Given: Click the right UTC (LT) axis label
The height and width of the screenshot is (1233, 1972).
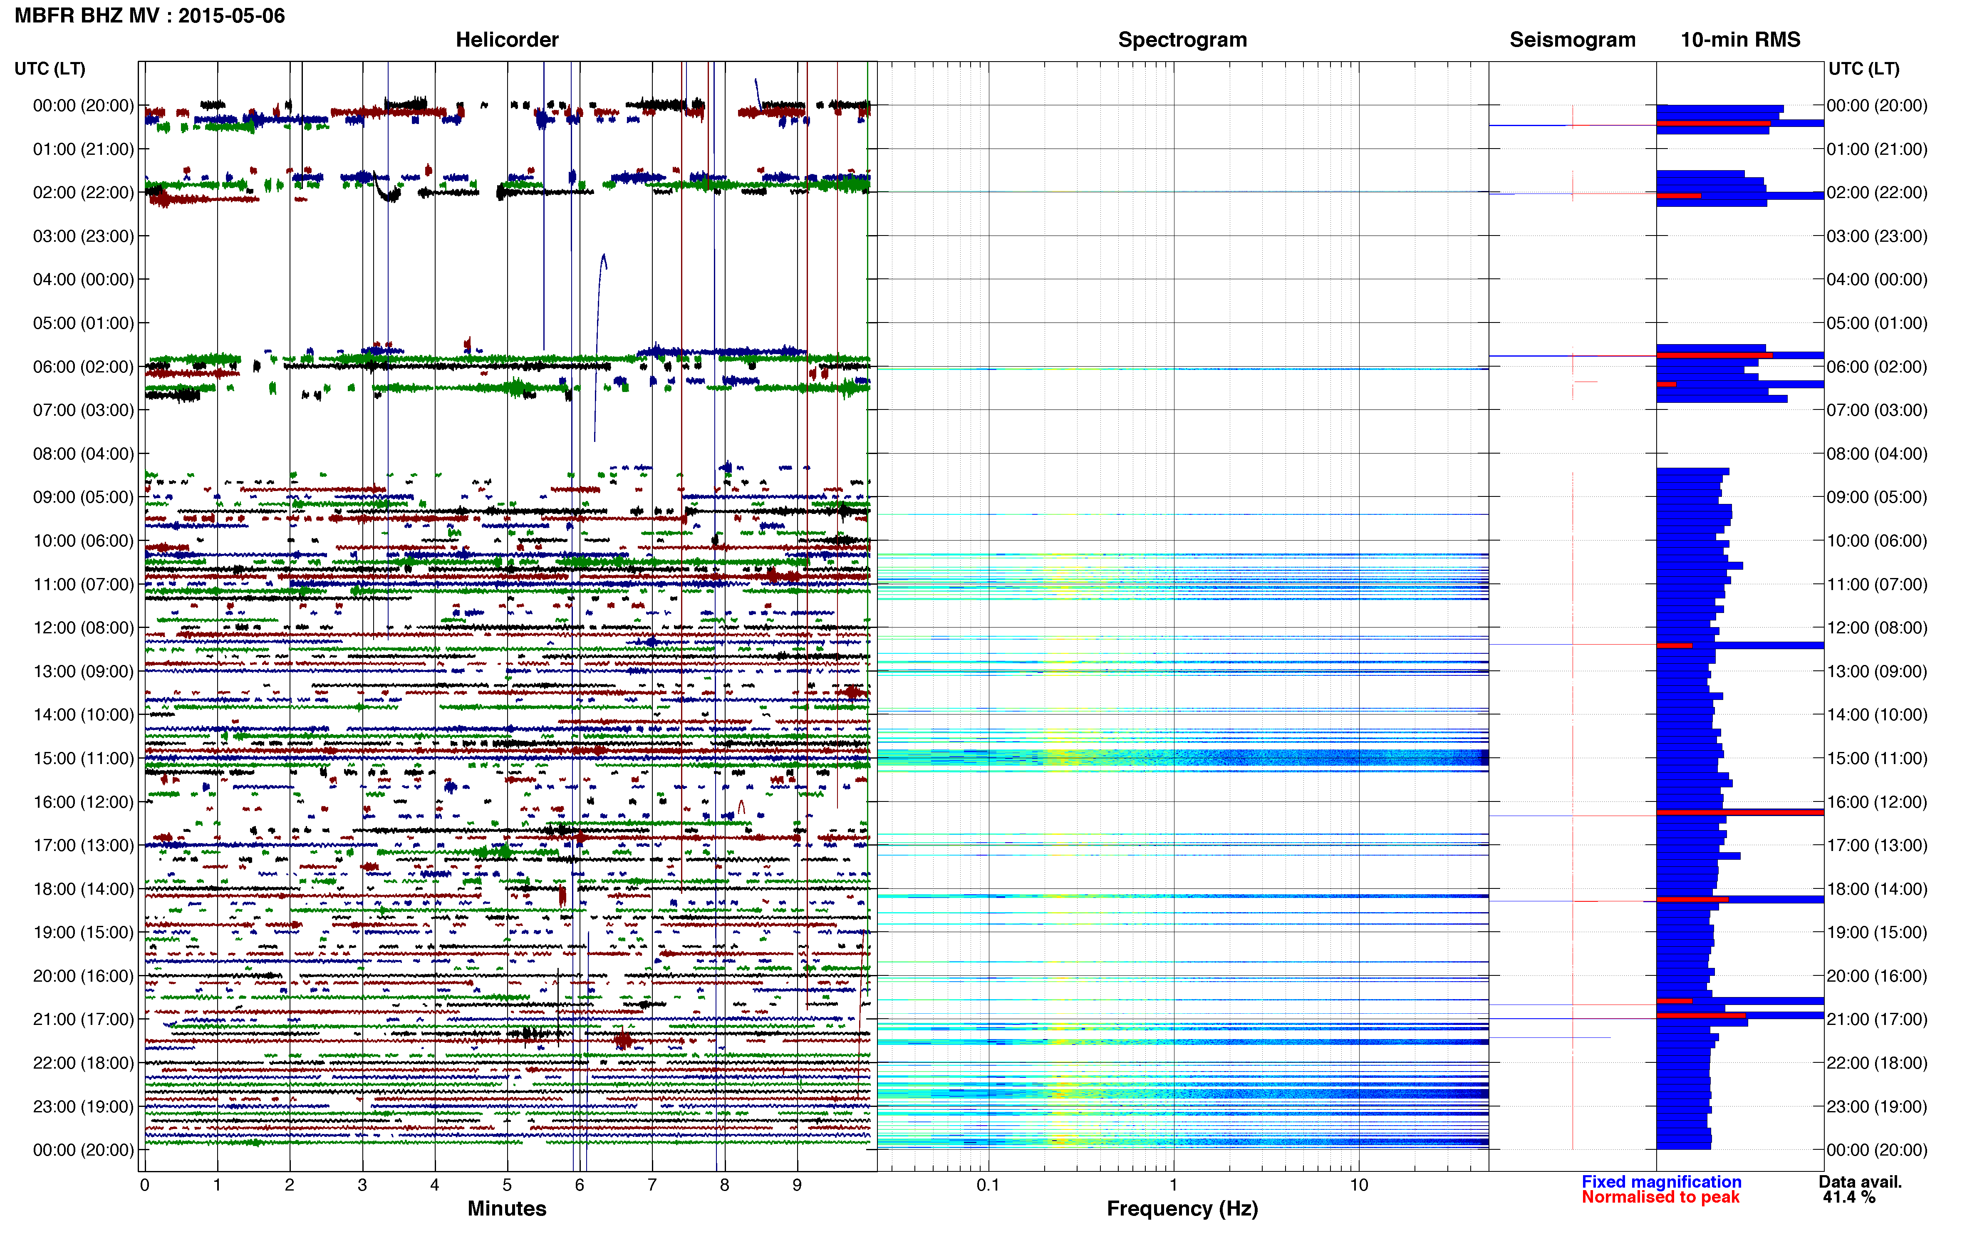Looking at the screenshot, I should (1863, 69).
